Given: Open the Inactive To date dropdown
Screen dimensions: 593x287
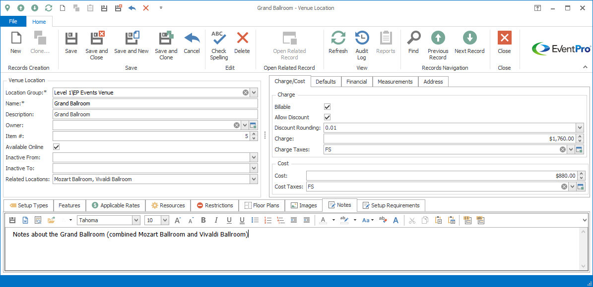Looking at the screenshot, I should click(254, 168).
